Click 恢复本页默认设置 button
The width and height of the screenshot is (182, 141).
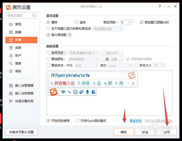21,132
